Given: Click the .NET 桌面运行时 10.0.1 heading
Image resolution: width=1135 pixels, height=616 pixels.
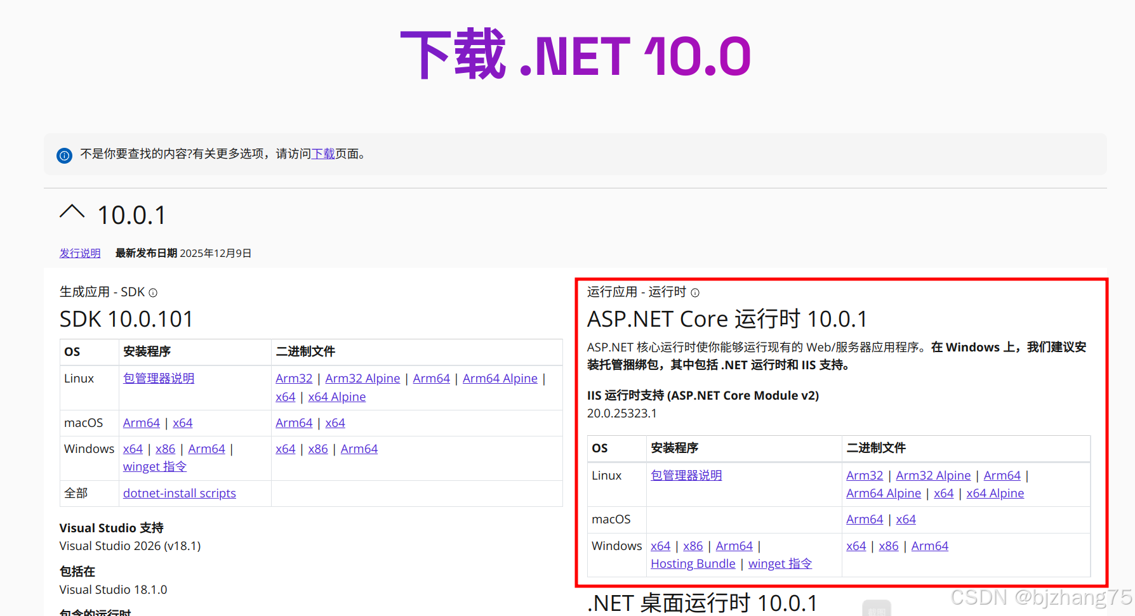Looking at the screenshot, I should click(703, 603).
